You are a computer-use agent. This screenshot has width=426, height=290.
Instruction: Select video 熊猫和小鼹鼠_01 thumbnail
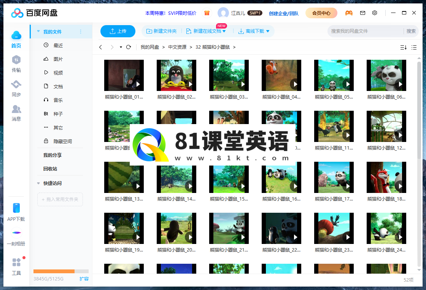(124, 75)
